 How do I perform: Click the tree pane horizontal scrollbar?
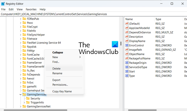click(x=36, y=110)
